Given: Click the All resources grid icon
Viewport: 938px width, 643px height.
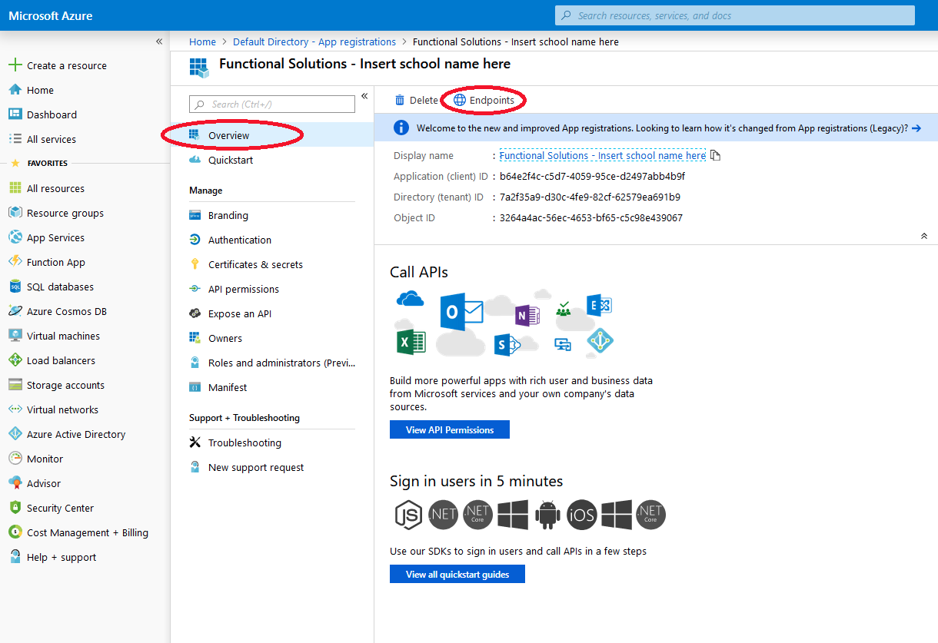Looking at the screenshot, I should point(15,188).
